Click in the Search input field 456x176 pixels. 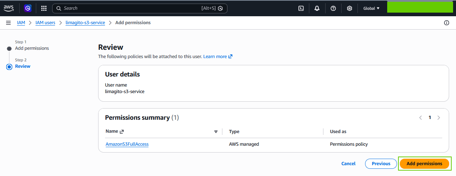[139, 8]
